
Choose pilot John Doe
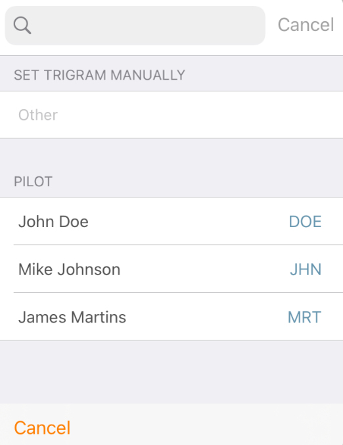(x=171, y=221)
